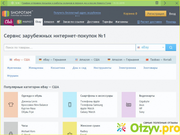
Task: Go to next notification with right arrow
Action: click(x=165, y=3)
